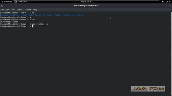This screenshot has height=96, width=172.
Task: Click the ls command text
Action: [33, 13]
